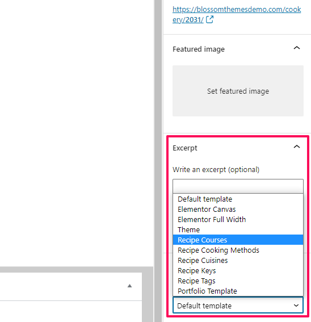Collapse the Excerpt panel chevron
This screenshot has width=311, height=322.
tap(297, 147)
